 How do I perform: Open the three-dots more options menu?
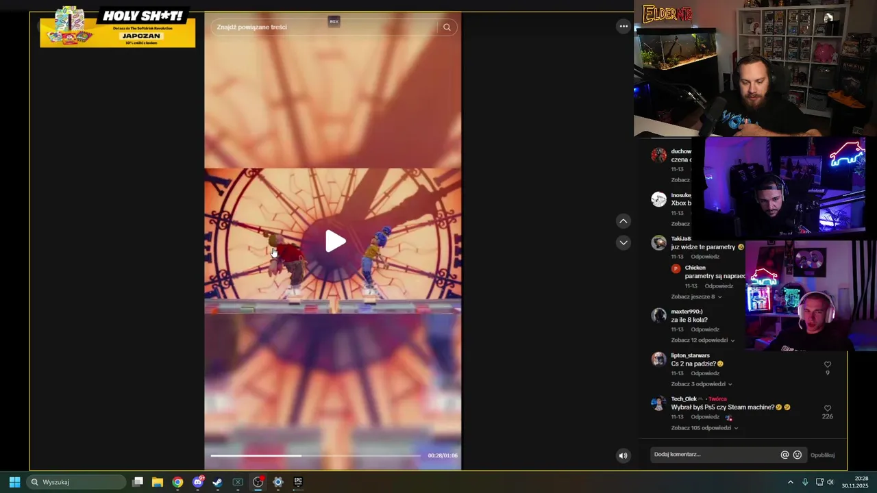[623, 26]
